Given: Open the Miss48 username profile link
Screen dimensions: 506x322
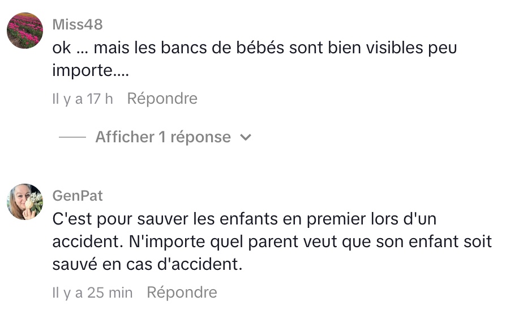Looking at the screenshot, I should (78, 24).
